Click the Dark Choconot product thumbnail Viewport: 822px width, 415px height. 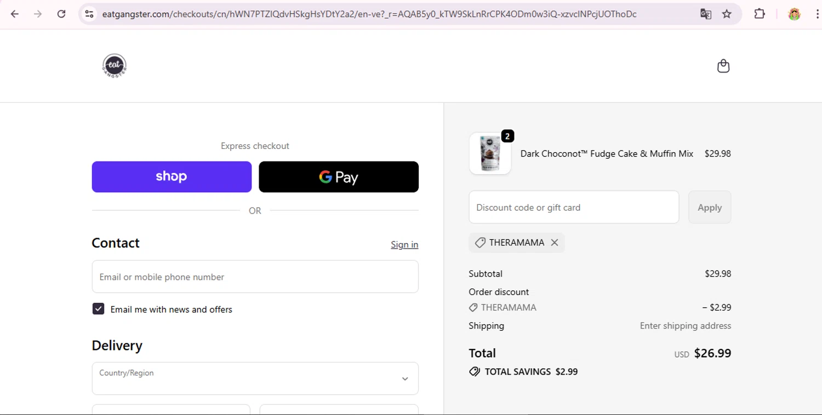(490, 153)
